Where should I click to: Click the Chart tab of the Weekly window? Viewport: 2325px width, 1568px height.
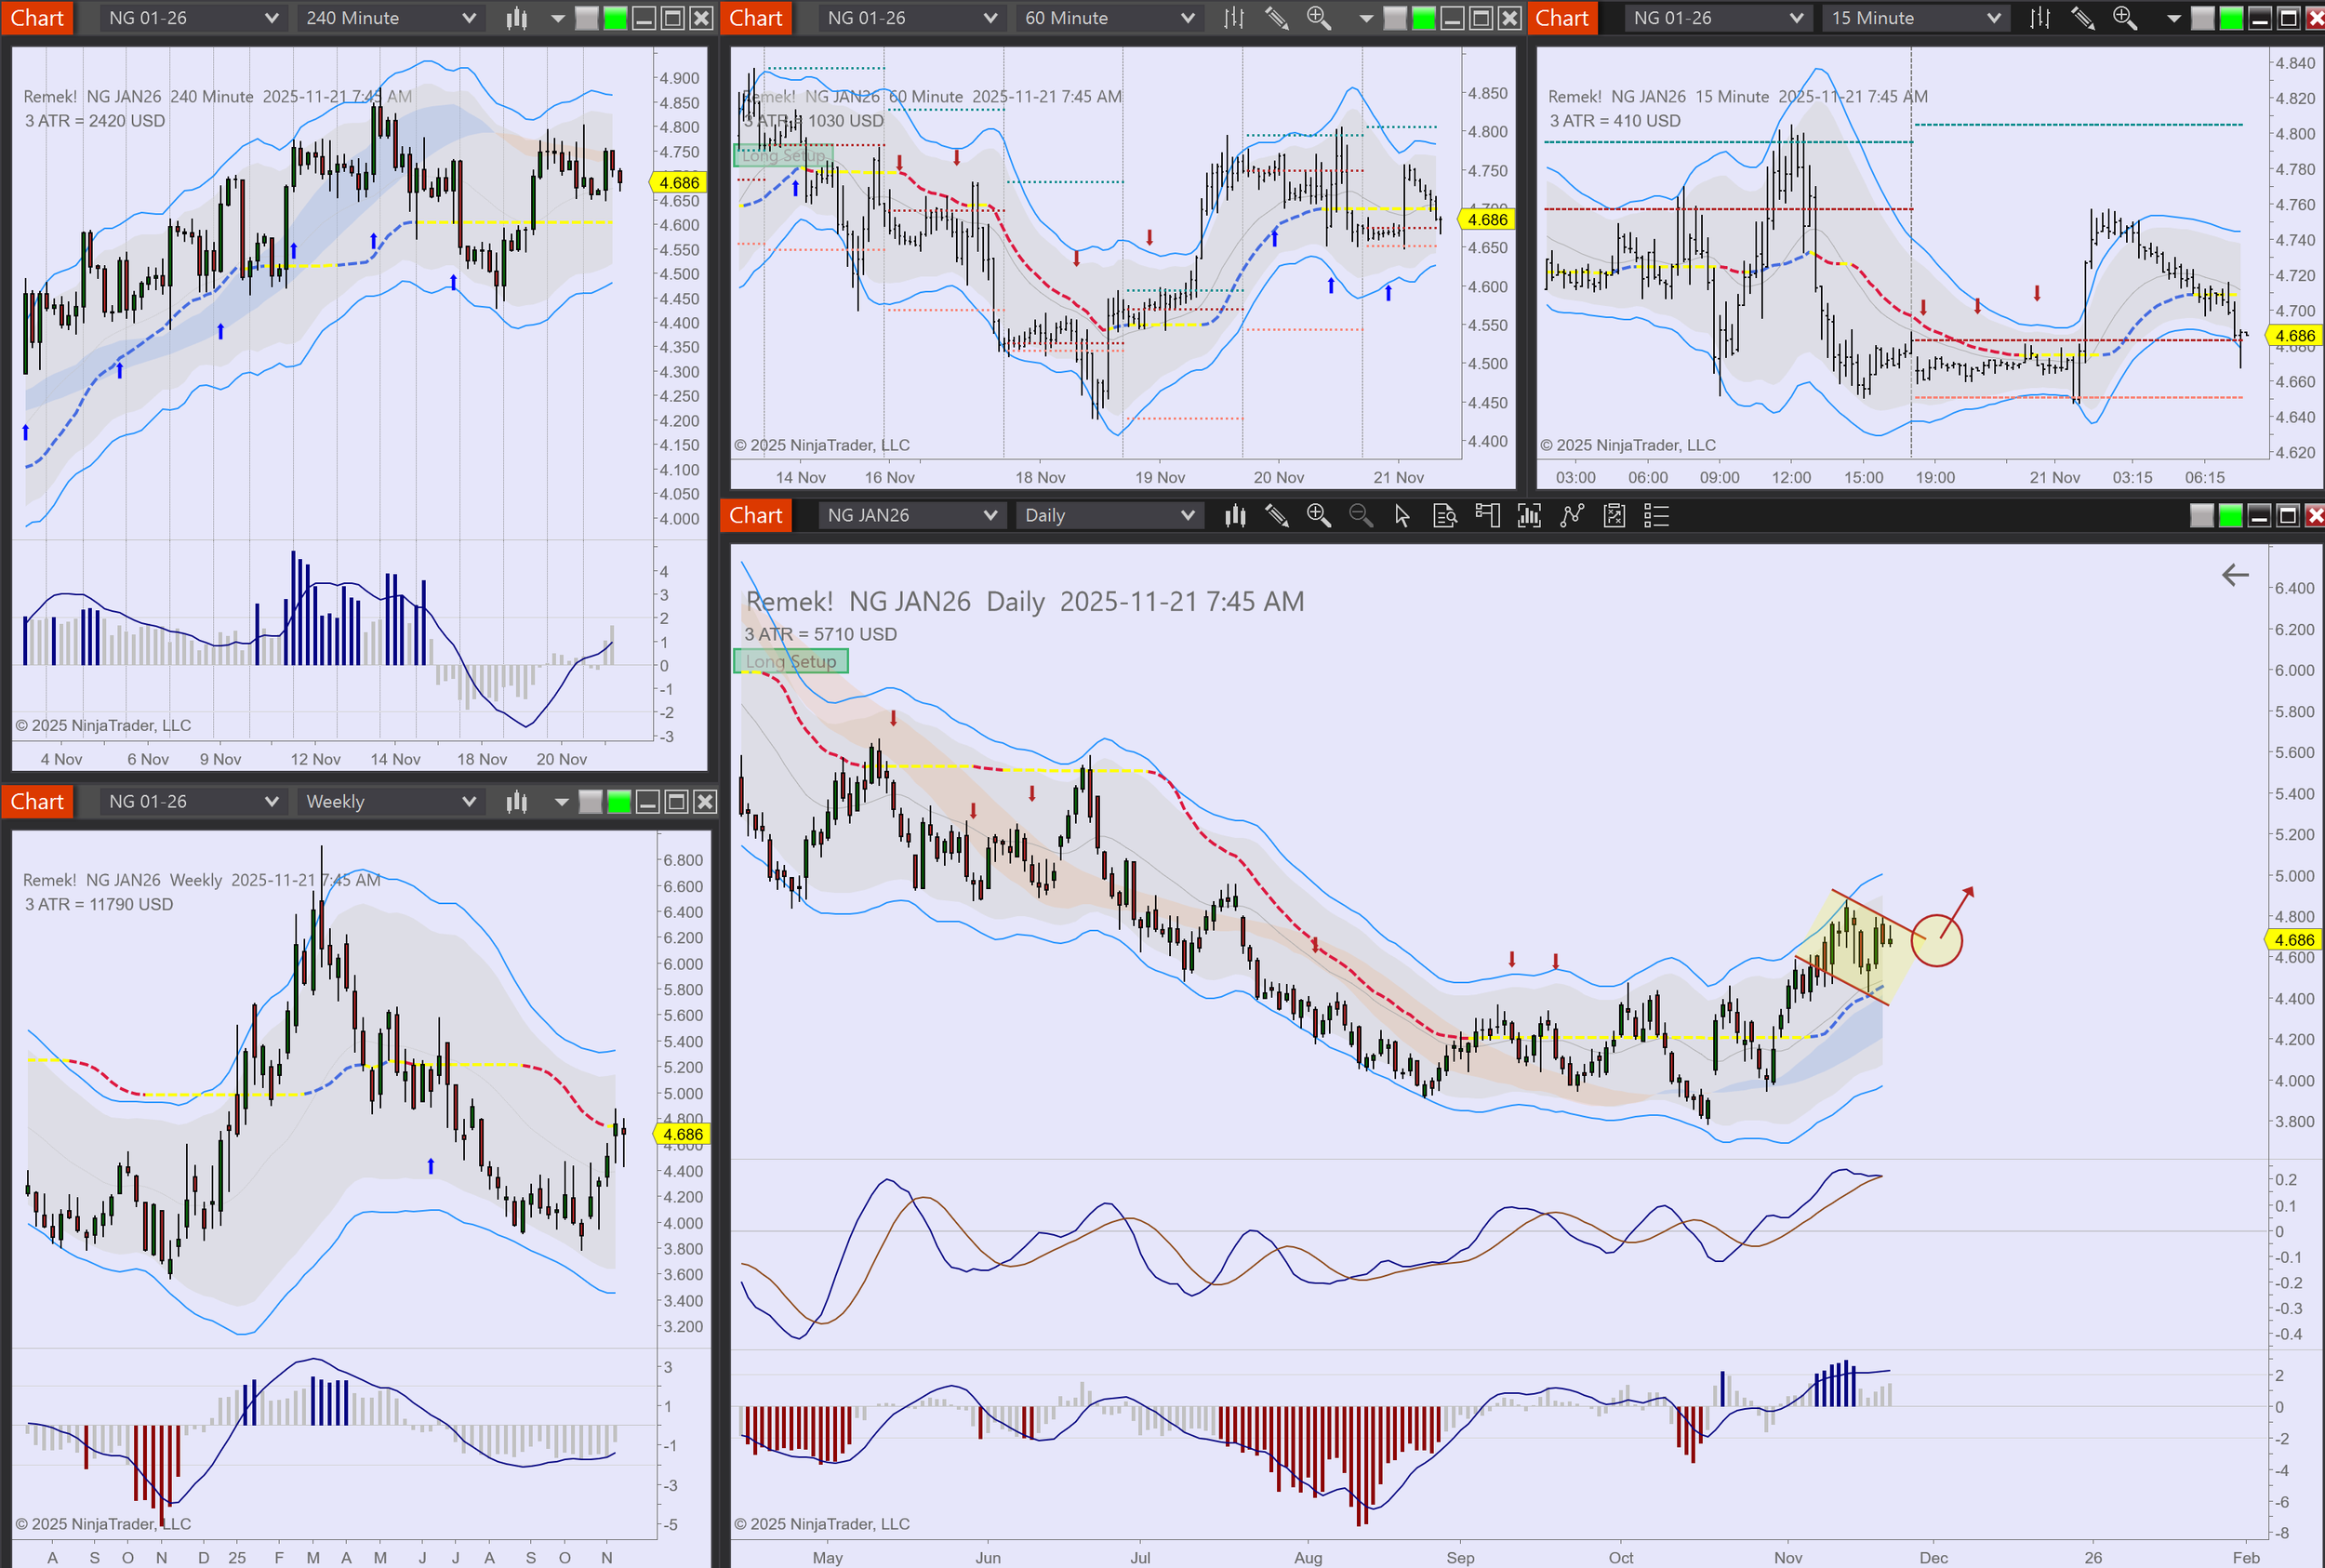37,802
